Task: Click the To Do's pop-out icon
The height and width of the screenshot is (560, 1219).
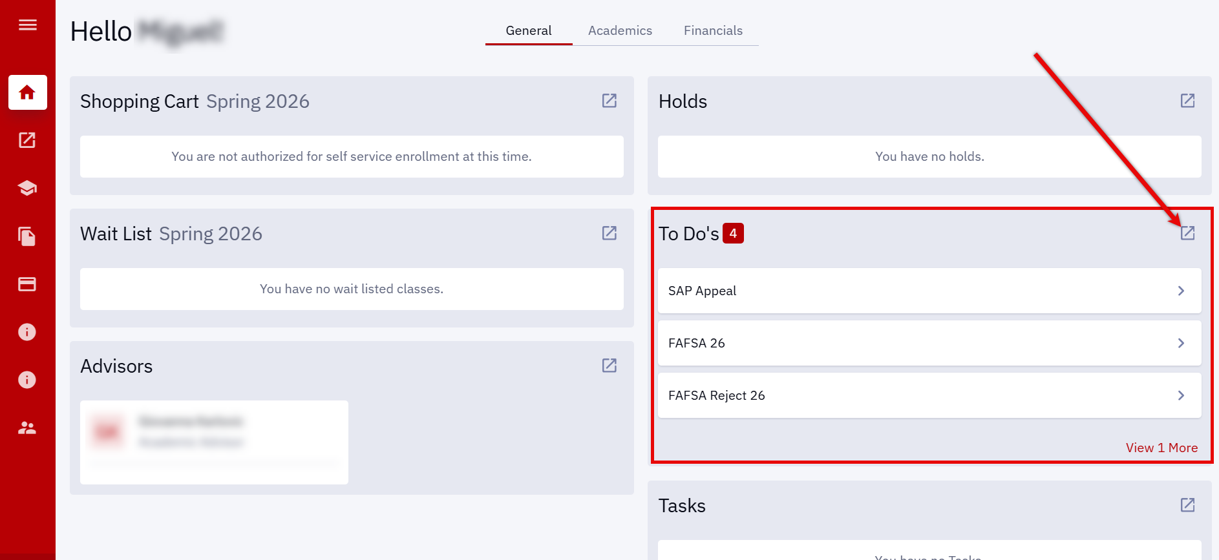Action: click(1187, 233)
